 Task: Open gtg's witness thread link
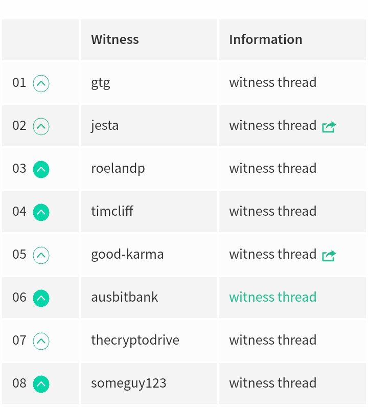click(x=272, y=82)
